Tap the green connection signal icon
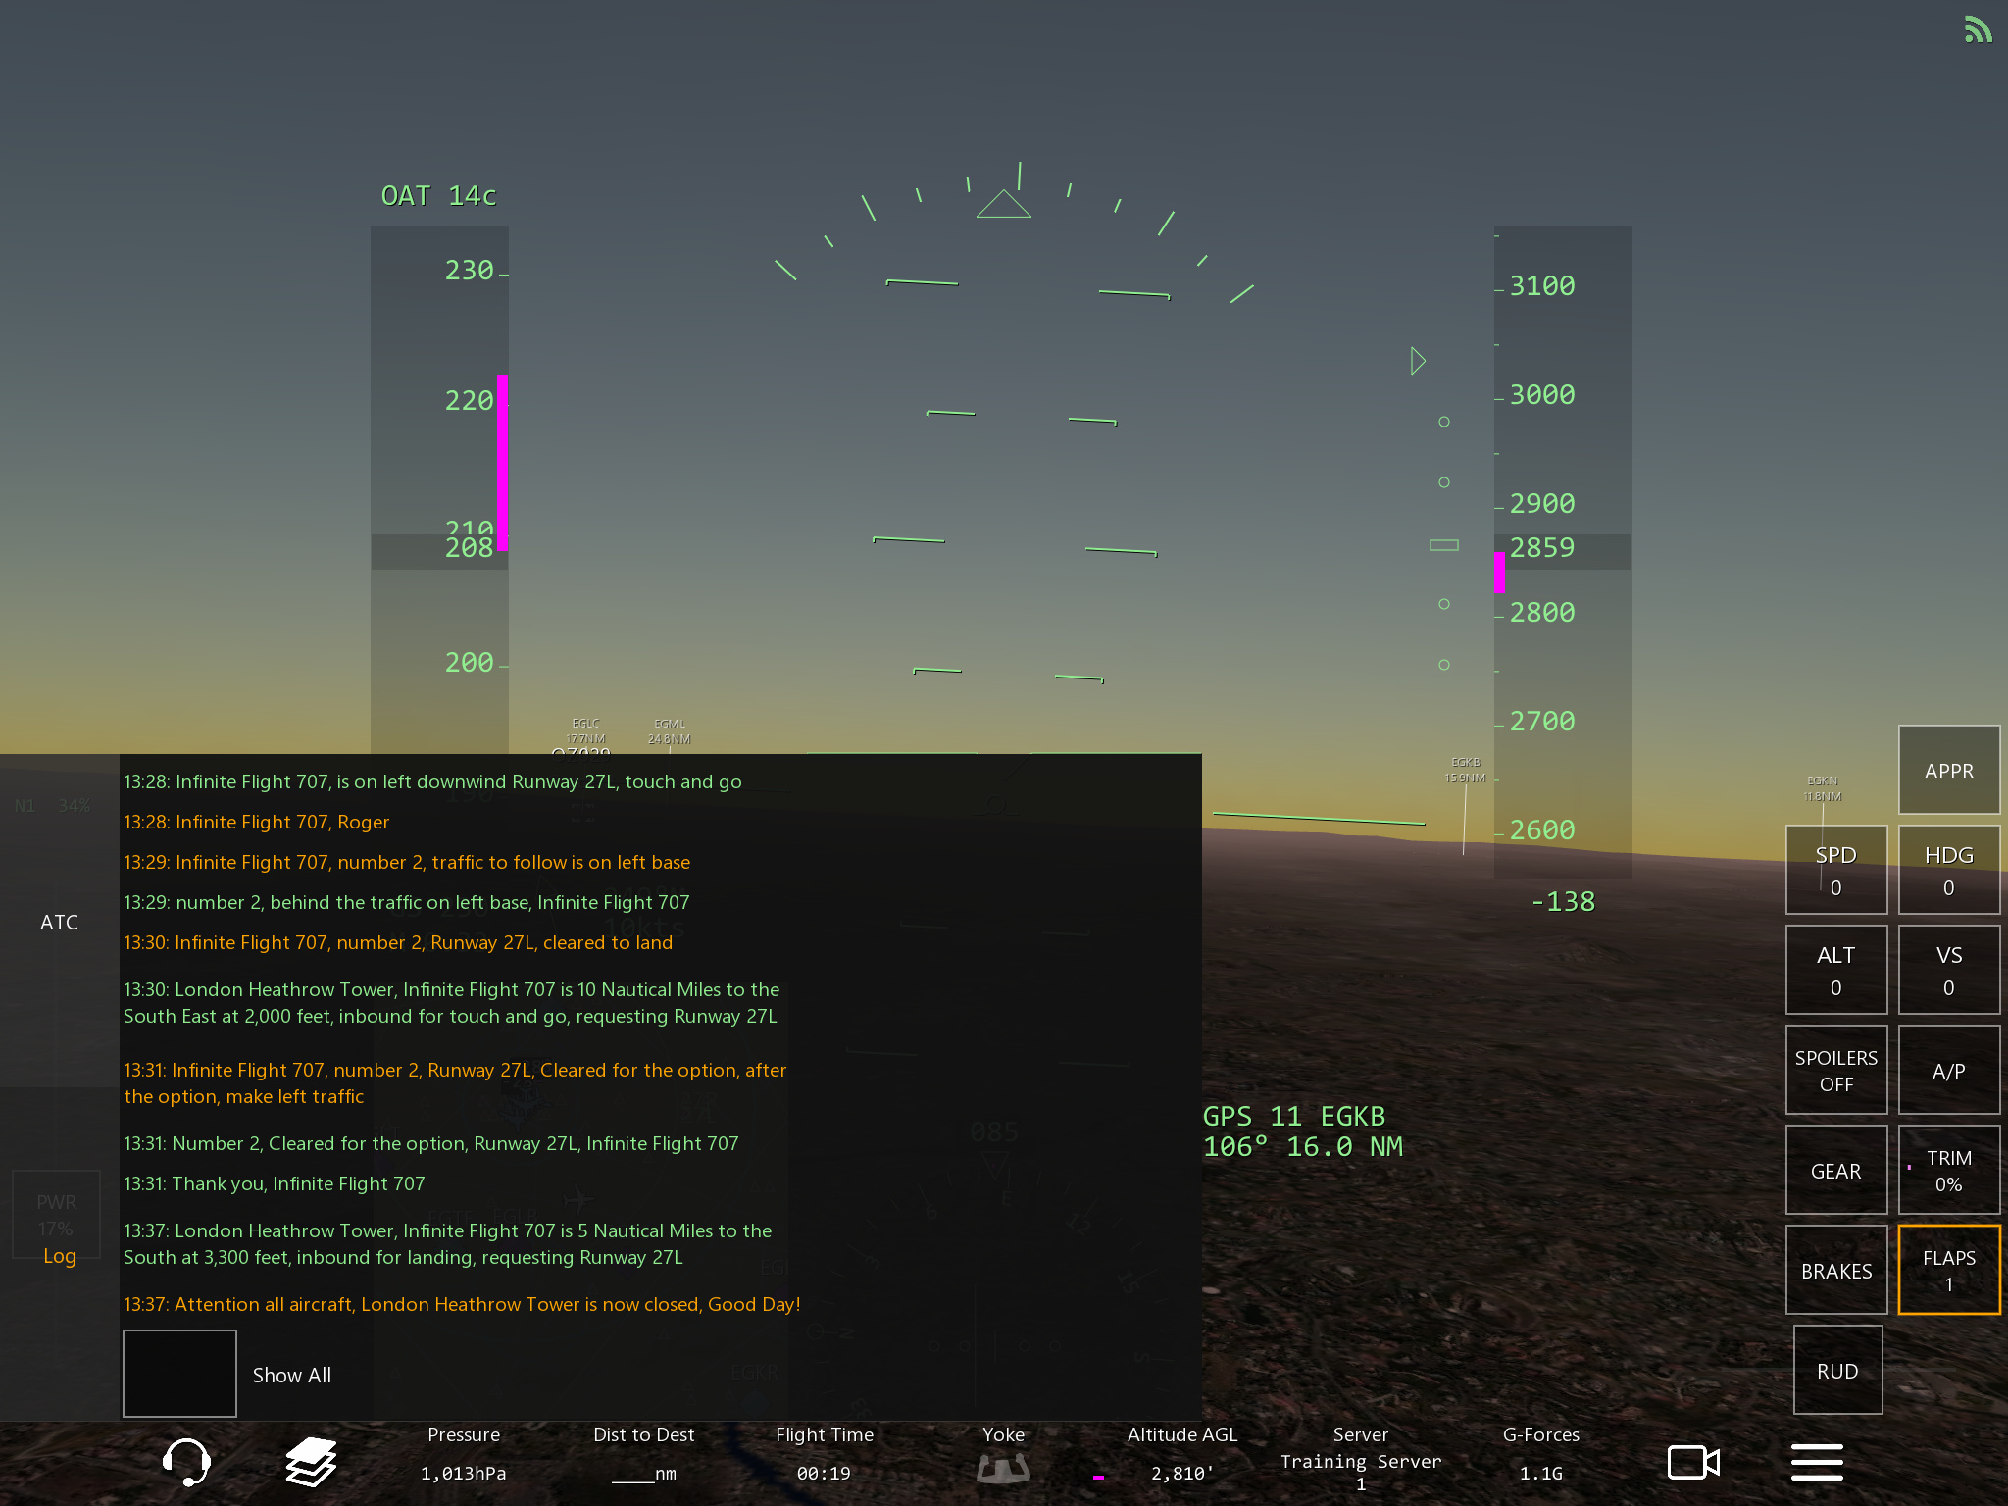Viewport: 2008px width, 1506px height. 1977,29
